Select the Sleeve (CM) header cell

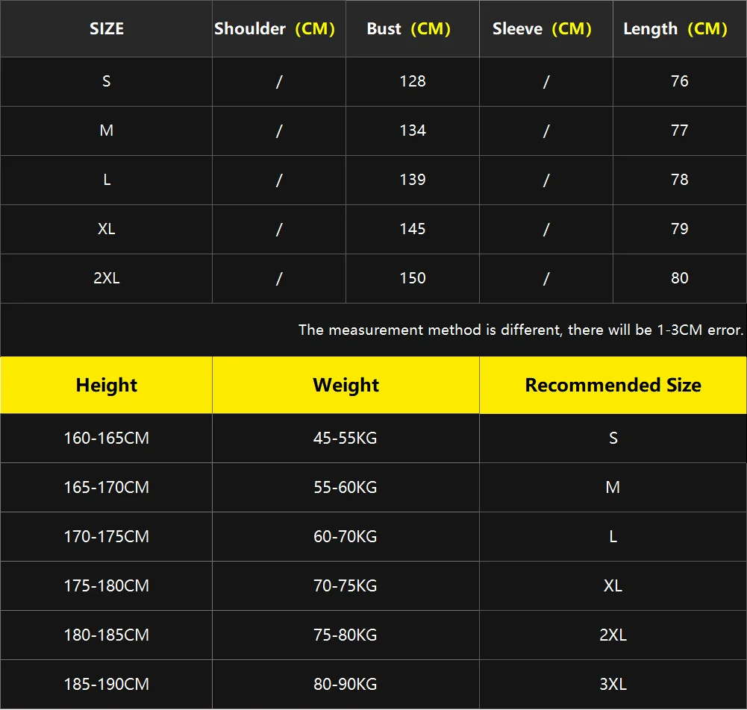(546, 29)
